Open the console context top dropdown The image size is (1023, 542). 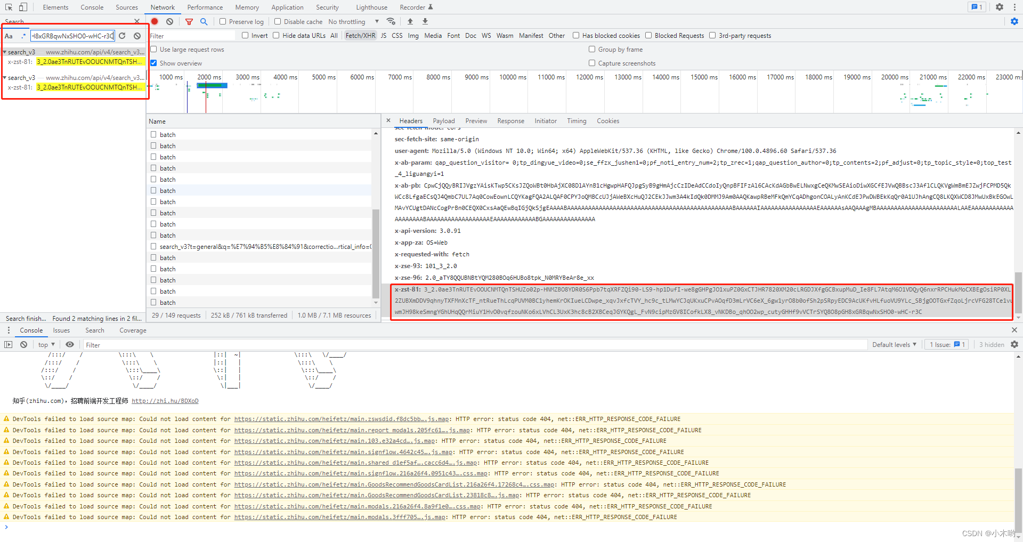46,344
